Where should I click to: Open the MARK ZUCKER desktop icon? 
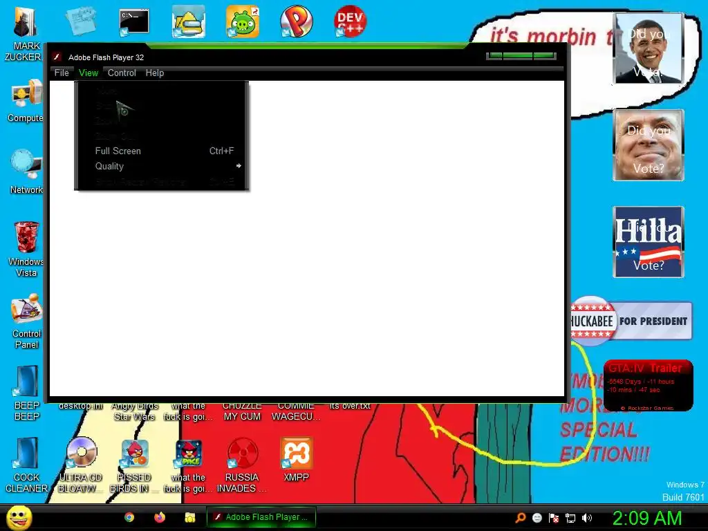coord(25,34)
